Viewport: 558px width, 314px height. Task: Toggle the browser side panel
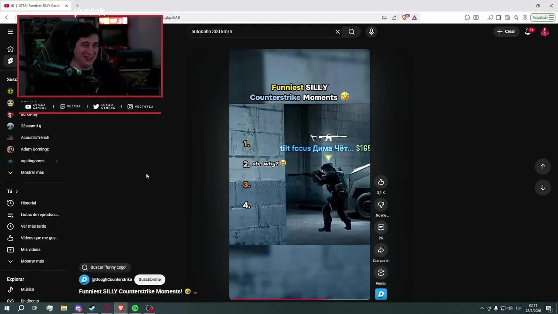(499, 17)
